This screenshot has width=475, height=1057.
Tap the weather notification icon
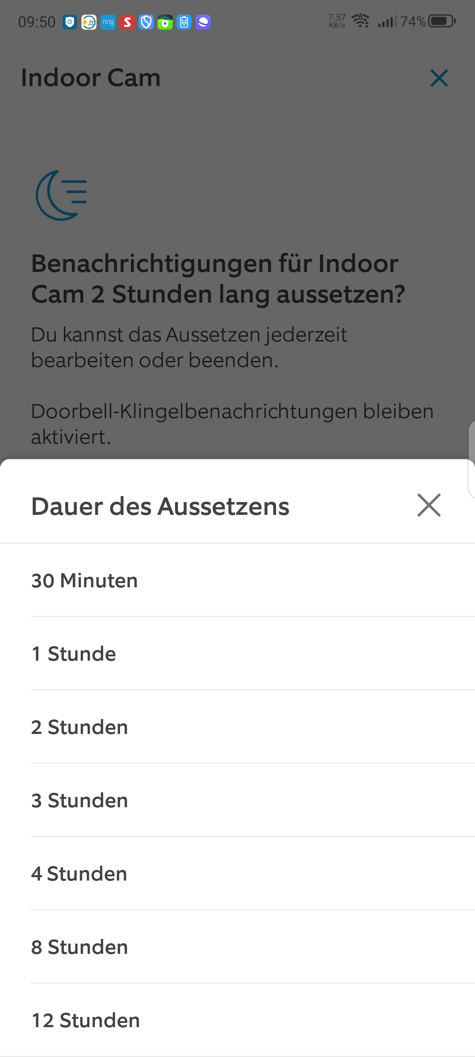pos(89,22)
